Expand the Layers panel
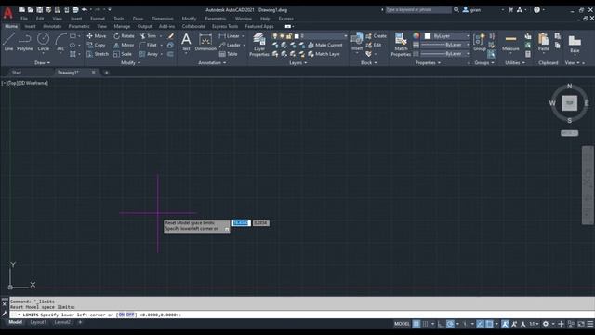This screenshot has height=335, width=595. [297, 63]
